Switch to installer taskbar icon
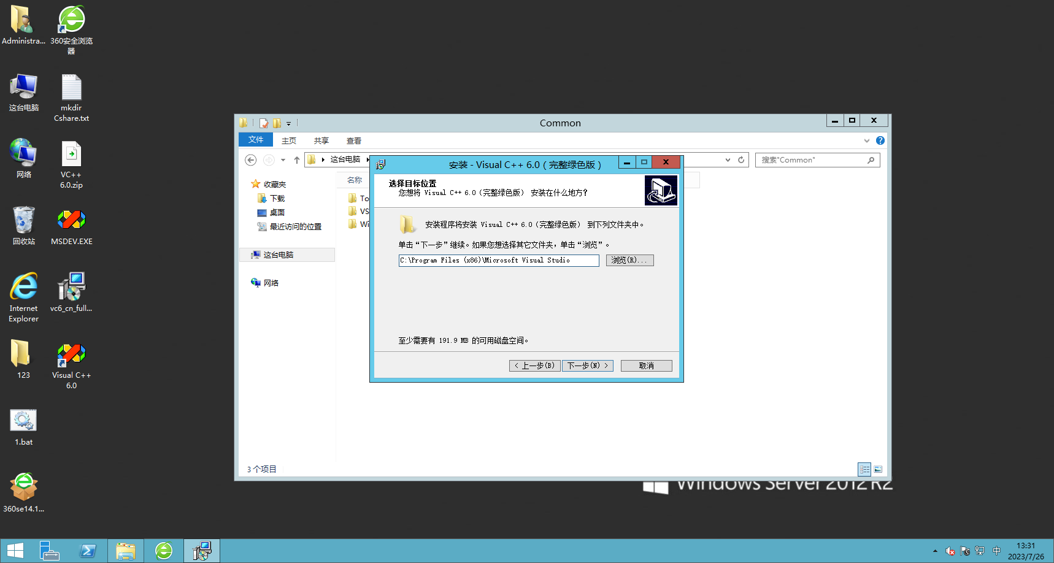Screen dimensions: 1054x563 click(202, 551)
